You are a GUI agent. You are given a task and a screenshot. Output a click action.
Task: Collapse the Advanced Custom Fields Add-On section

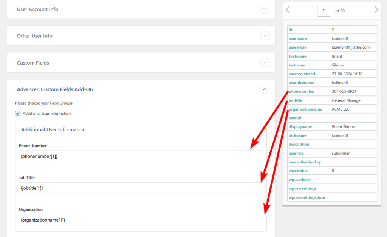[265, 89]
